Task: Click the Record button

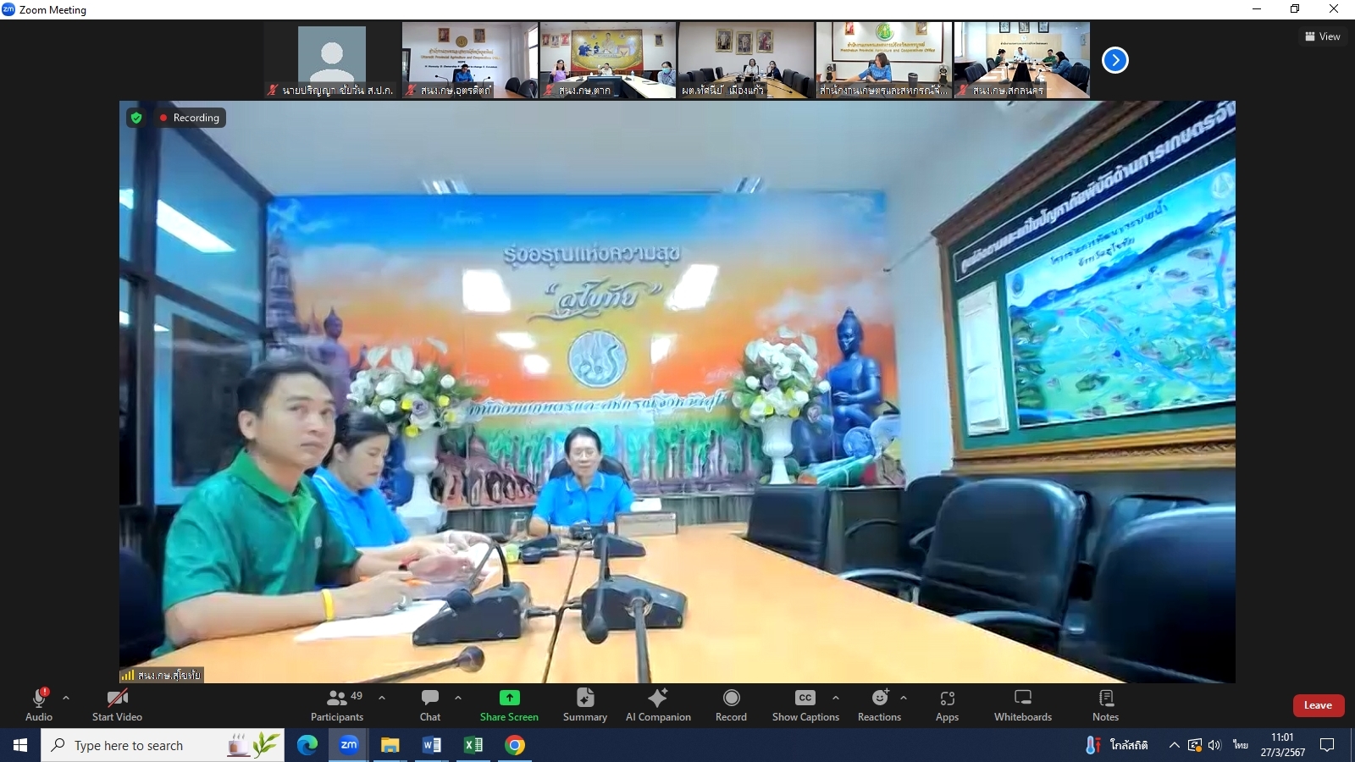Action: (x=732, y=705)
